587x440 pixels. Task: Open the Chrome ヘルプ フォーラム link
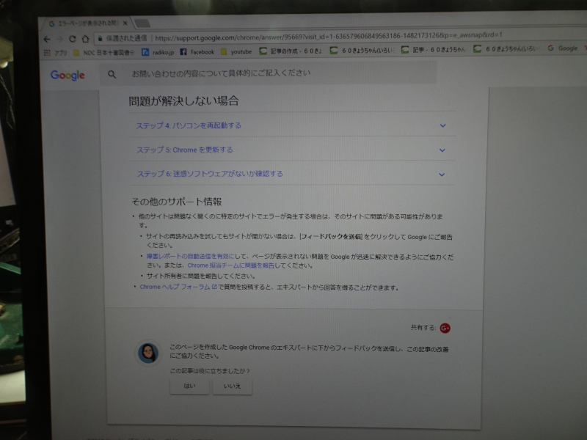(x=178, y=287)
